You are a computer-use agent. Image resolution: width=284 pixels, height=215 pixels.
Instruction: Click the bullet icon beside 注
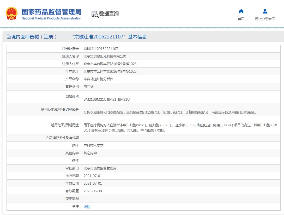click(74, 207)
